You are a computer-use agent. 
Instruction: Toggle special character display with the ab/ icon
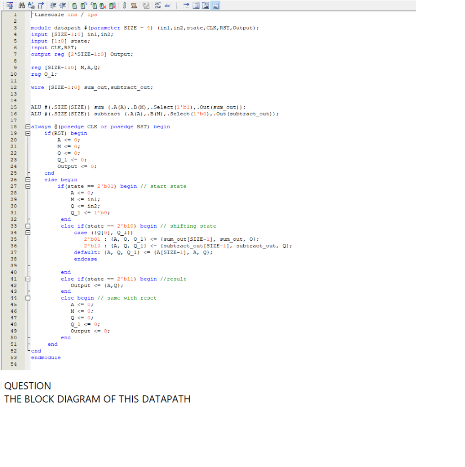pos(167,5)
